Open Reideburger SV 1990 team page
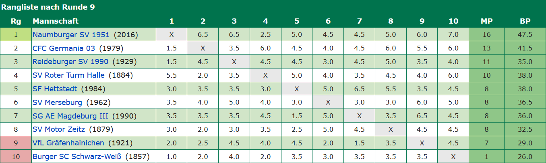Screen dimensions: 546x163 70,62
